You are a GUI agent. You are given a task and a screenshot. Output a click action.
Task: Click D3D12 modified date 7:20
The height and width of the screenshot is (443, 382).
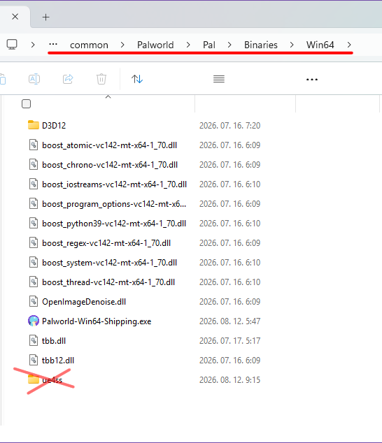click(x=229, y=126)
